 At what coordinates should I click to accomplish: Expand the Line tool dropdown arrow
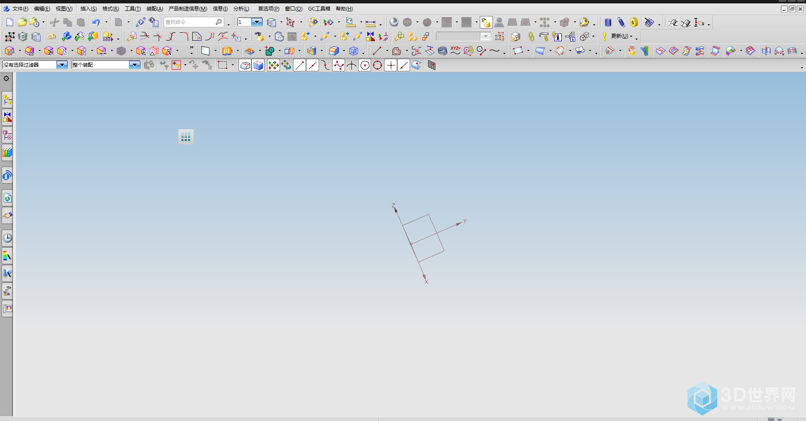coord(387,51)
